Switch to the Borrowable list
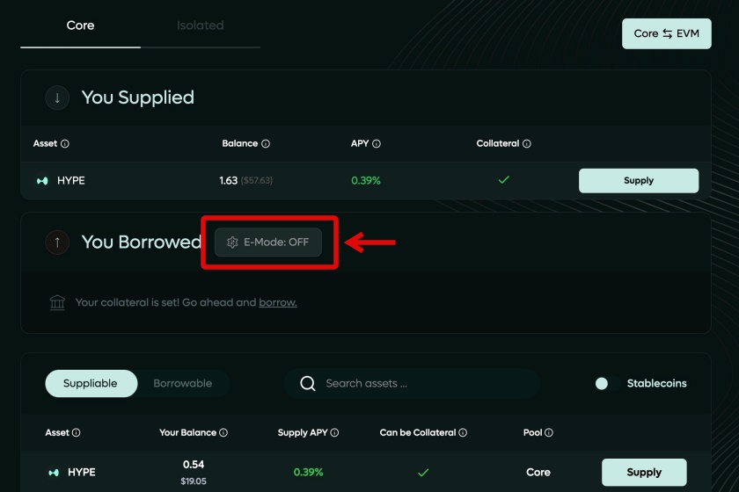This screenshot has width=739, height=492. pos(183,383)
